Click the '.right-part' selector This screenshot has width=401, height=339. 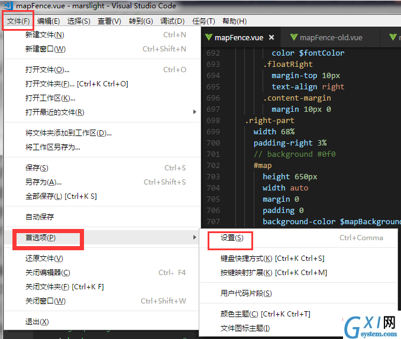[270, 121]
